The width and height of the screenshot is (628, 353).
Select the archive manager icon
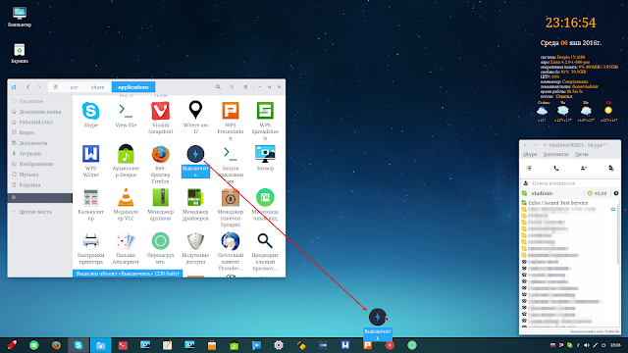click(x=161, y=198)
